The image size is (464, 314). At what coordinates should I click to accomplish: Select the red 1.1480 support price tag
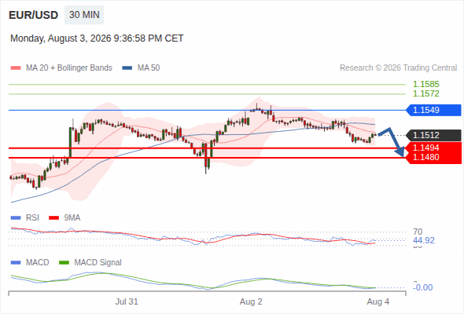point(433,157)
